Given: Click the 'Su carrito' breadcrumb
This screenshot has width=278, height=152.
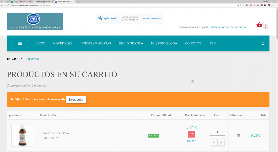Looking at the screenshot, I should [x=33, y=59].
